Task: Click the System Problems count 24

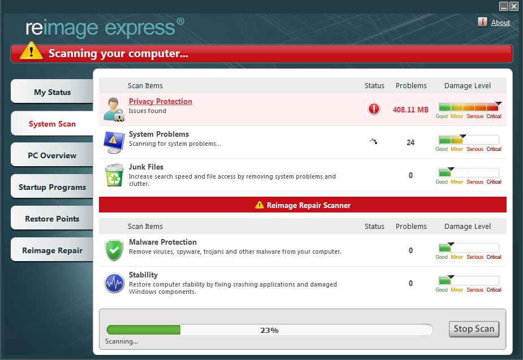Action: click(x=410, y=142)
